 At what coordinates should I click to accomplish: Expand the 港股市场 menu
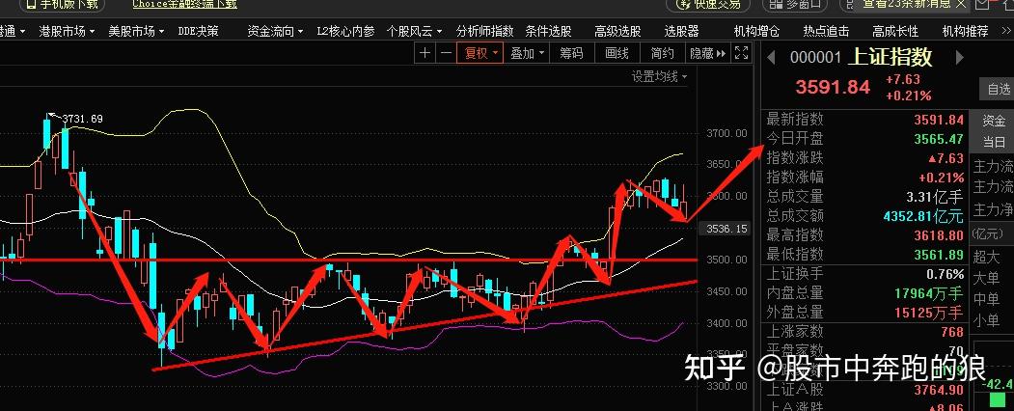coord(67,31)
